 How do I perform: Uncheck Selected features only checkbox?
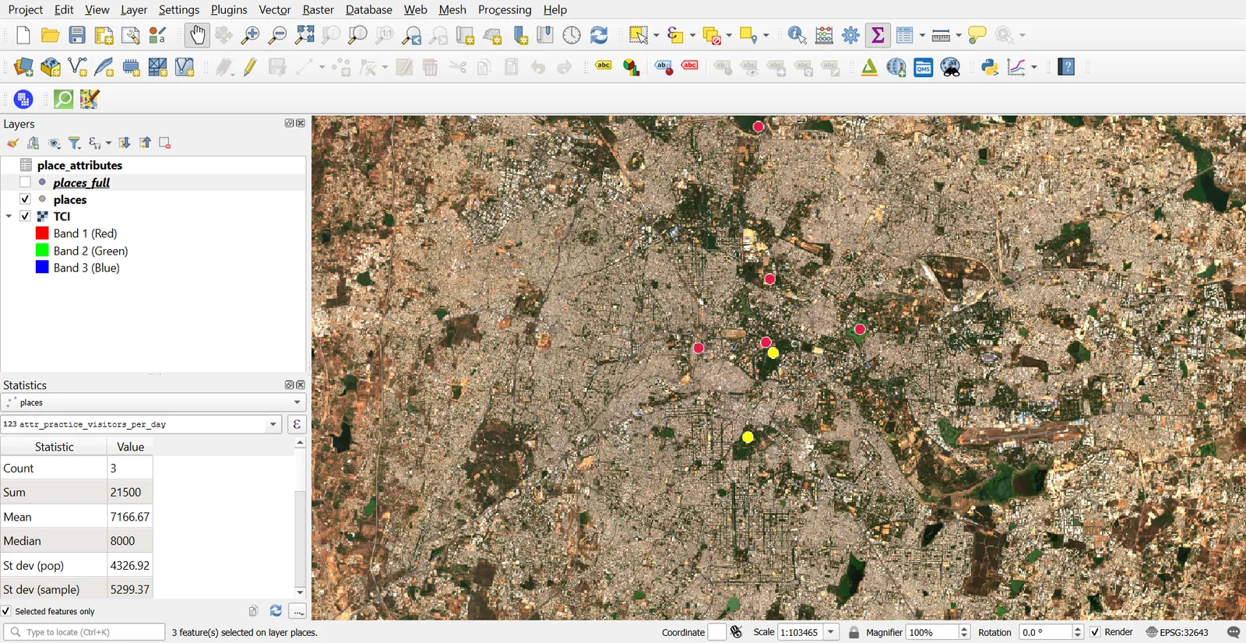[6, 611]
